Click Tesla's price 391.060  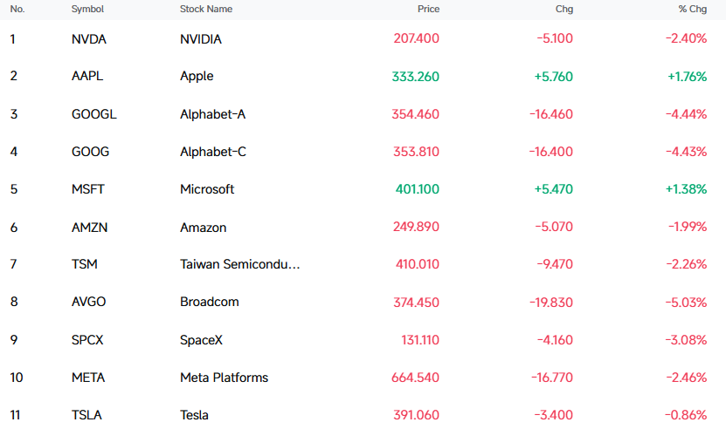416,415
